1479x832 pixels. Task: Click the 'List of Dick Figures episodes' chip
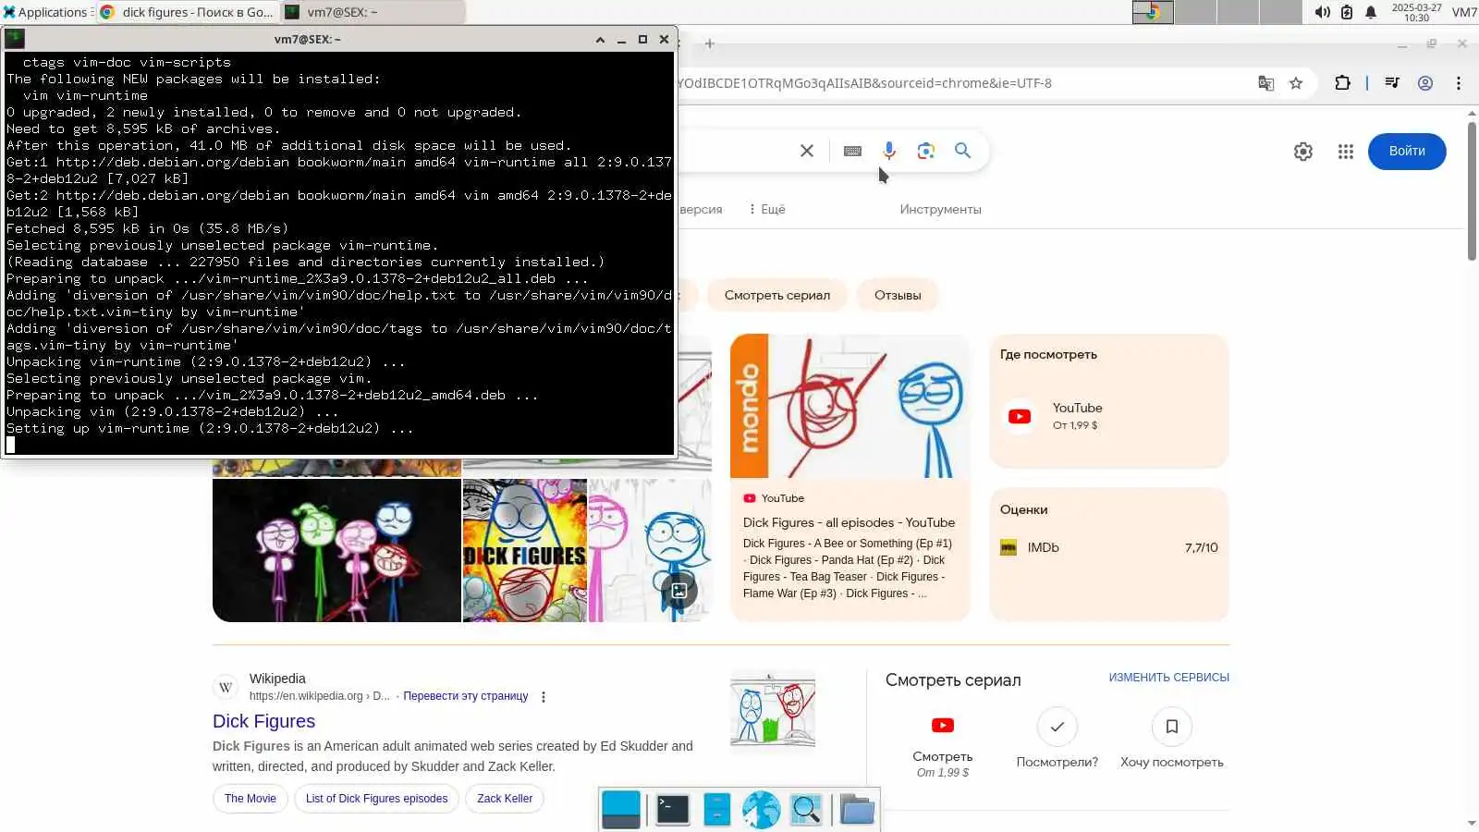pos(376,799)
